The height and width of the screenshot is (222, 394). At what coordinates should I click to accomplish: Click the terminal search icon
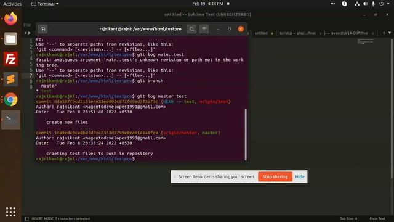tap(191, 29)
